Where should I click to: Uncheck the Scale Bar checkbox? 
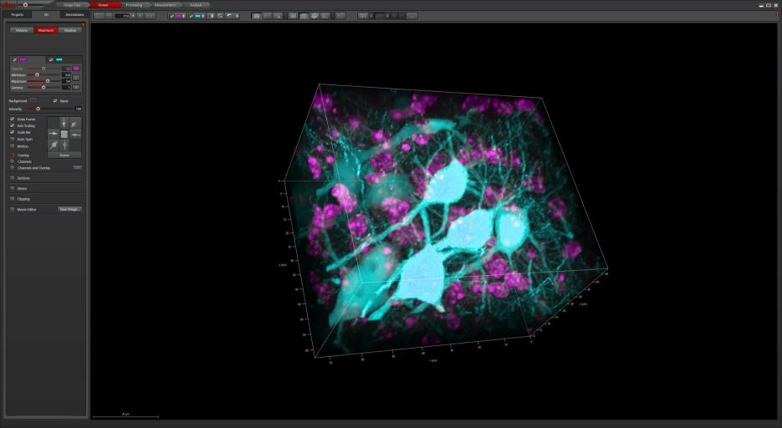(x=12, y=132)
